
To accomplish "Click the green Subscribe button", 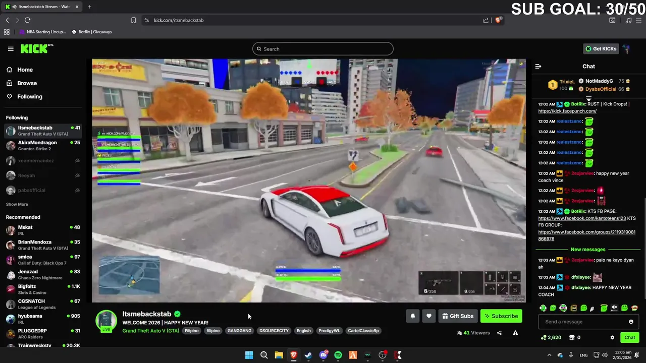I will point(501,316).
